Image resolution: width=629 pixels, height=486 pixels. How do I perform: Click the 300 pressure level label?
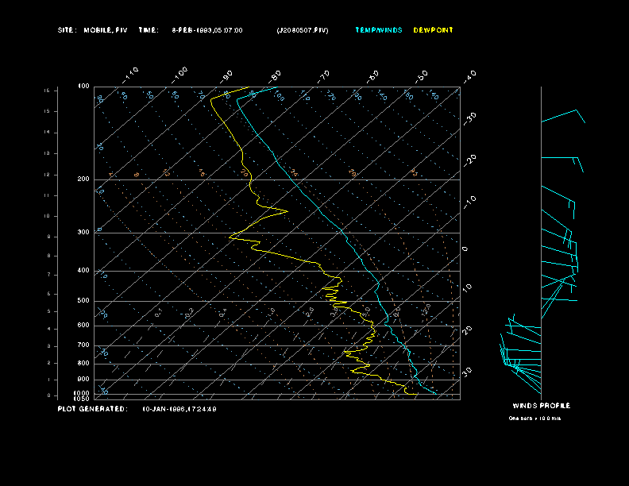coord(83,233)
